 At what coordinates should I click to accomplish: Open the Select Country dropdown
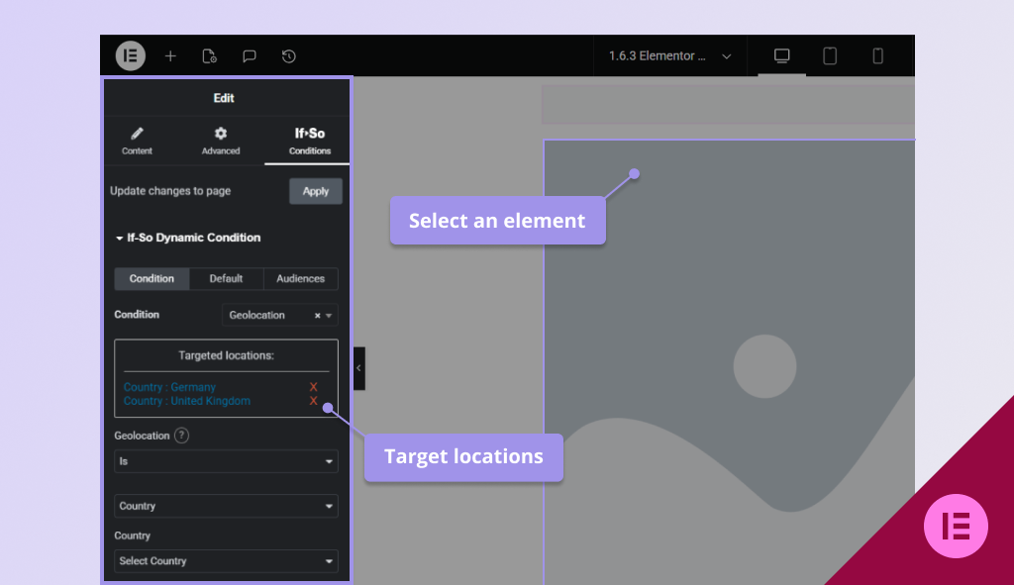[226, 561]
